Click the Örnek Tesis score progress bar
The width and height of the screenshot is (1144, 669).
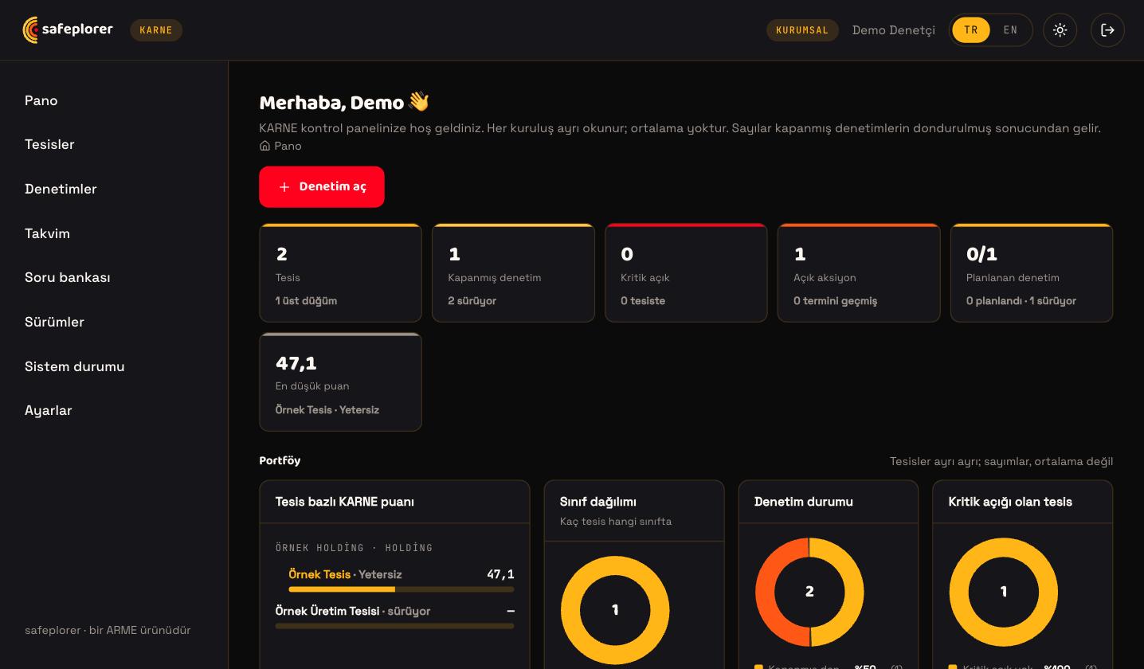[x=402, y=589]
